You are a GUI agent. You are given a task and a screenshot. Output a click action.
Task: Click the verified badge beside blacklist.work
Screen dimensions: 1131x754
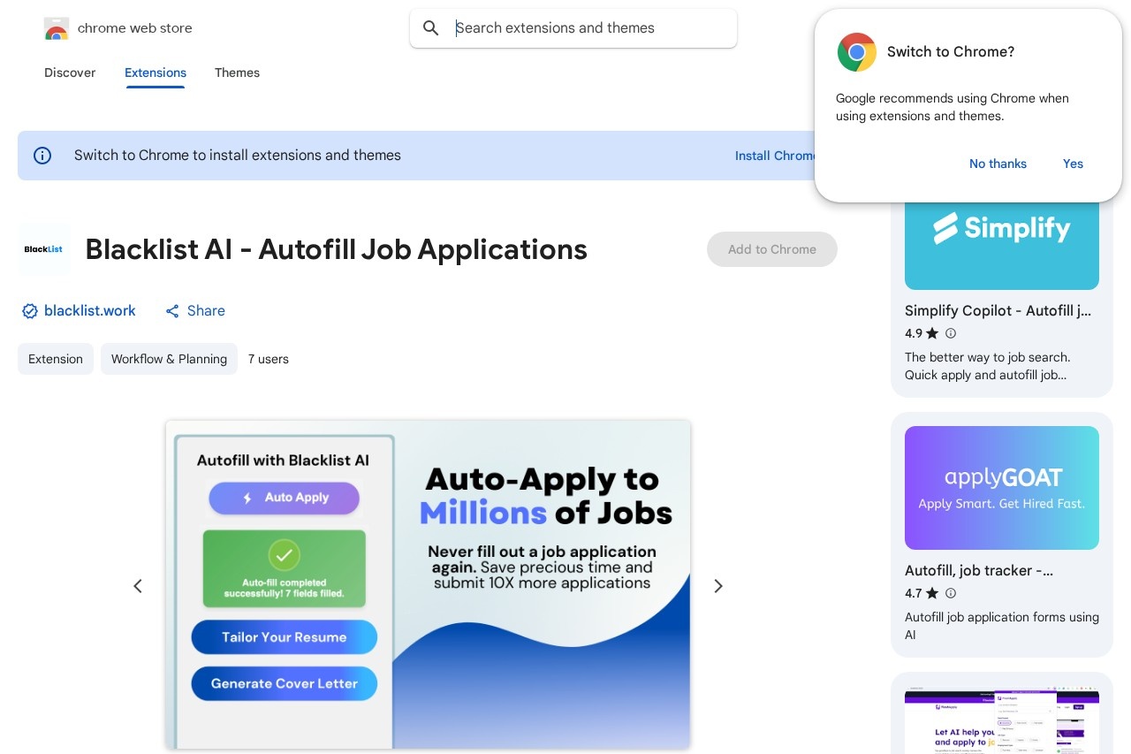(30, 311)
